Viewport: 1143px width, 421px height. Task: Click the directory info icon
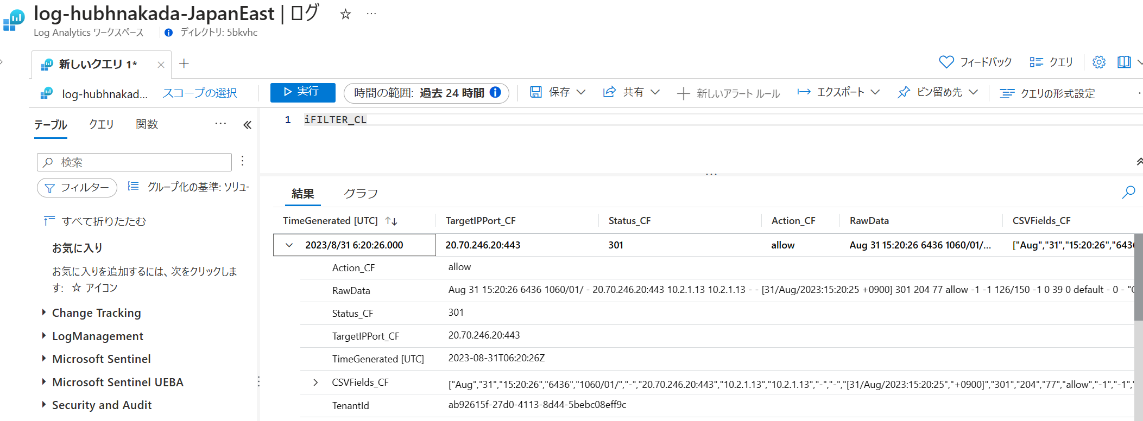click(169, 33)
